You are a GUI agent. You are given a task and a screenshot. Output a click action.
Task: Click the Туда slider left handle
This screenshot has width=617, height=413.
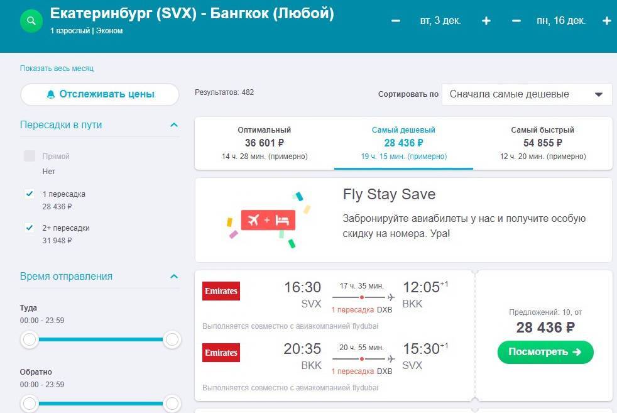(x=30, y=340)
